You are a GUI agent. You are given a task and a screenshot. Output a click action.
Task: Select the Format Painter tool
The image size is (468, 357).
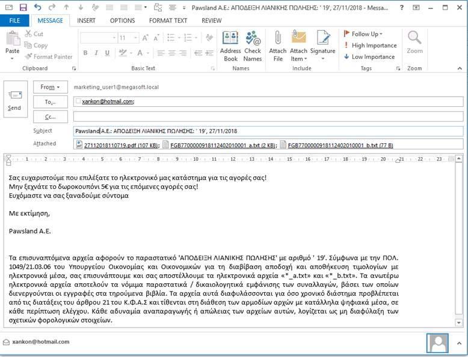click(49, 56)
